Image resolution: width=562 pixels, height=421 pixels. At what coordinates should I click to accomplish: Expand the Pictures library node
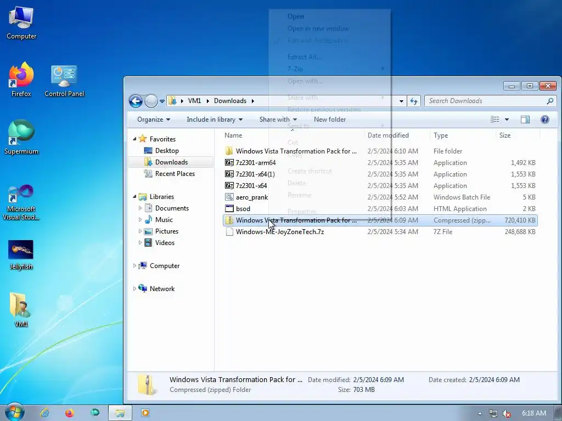(x=140, y=231)
